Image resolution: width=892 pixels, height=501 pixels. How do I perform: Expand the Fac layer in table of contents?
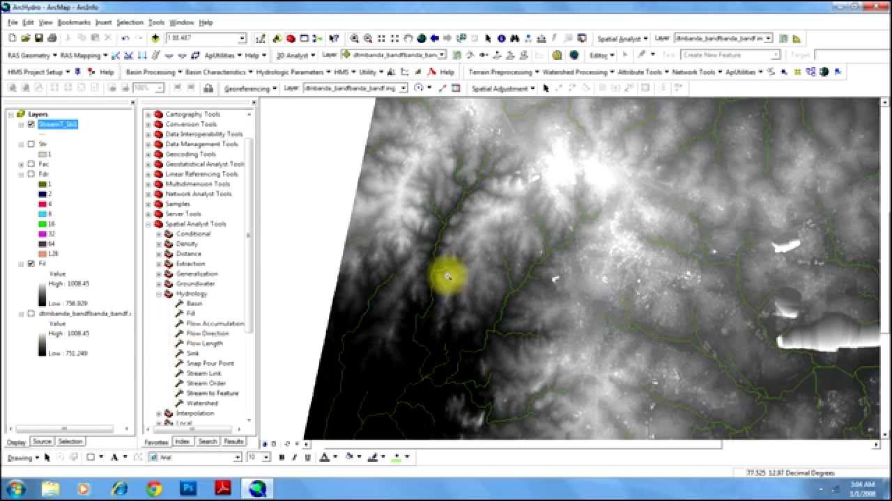pos(22,164)
